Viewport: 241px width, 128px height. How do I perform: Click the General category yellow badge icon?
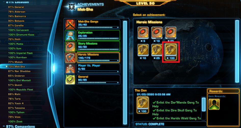(70, 79)
